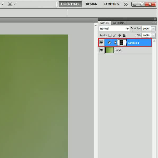Open the Fill slider arrow

point(153,35)
